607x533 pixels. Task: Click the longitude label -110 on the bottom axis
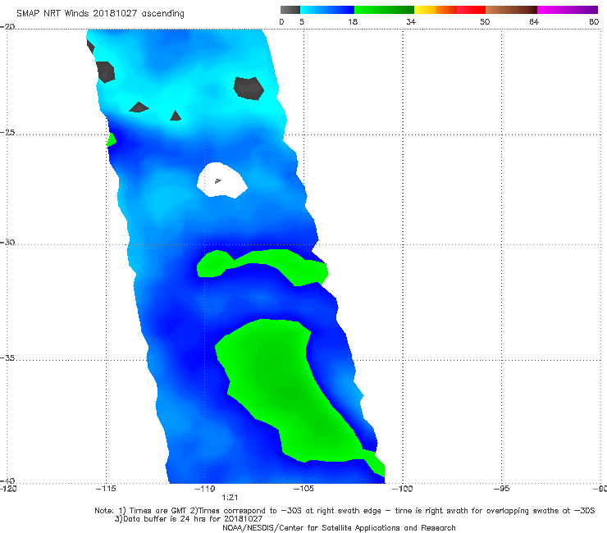click(x=205, y=489)
